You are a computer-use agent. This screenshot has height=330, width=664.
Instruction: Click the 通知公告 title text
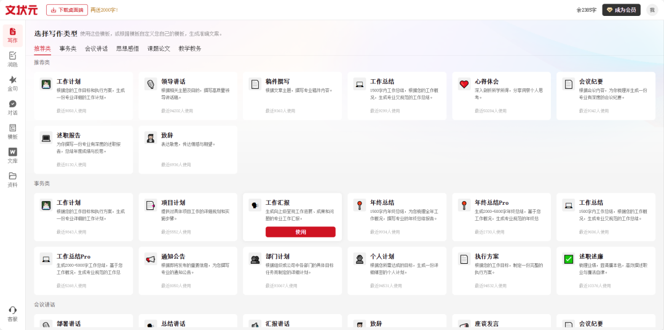[x=173, y=257]
